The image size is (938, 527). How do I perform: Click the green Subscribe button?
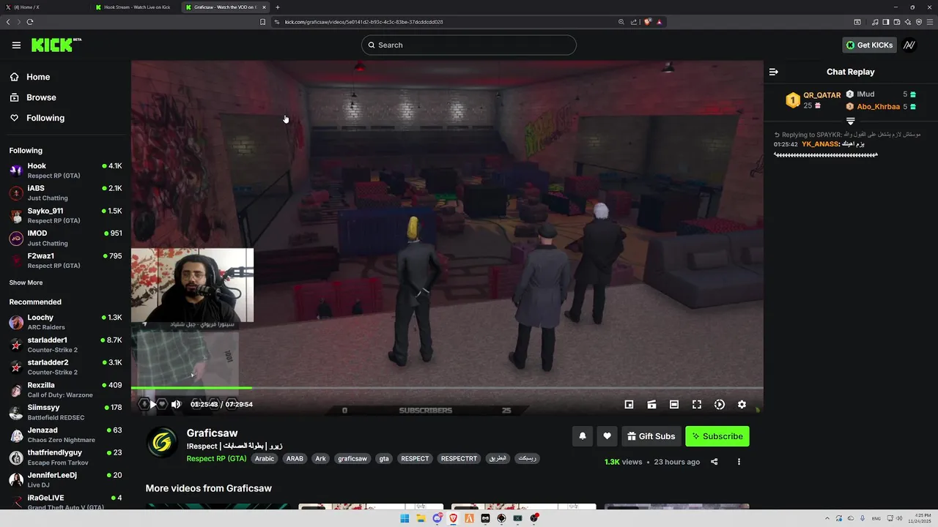717,436
